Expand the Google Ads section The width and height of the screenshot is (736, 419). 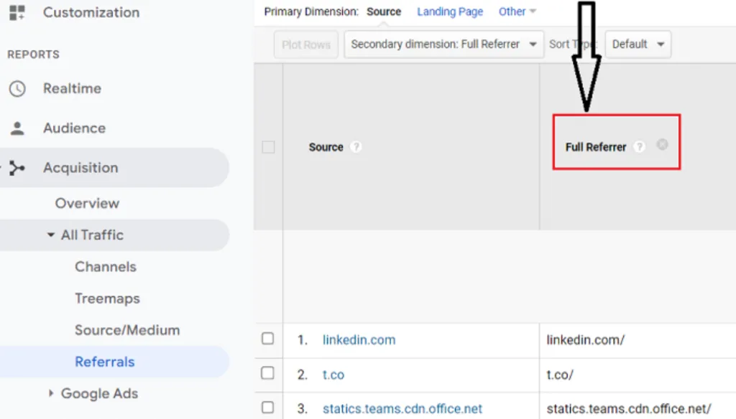click(x=51, y=393)
